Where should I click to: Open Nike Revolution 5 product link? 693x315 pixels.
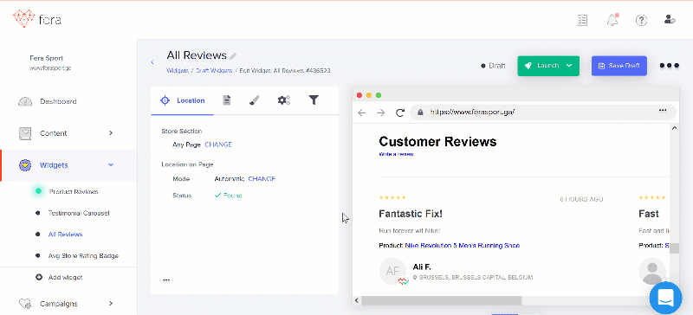click(x=463, y=246)
